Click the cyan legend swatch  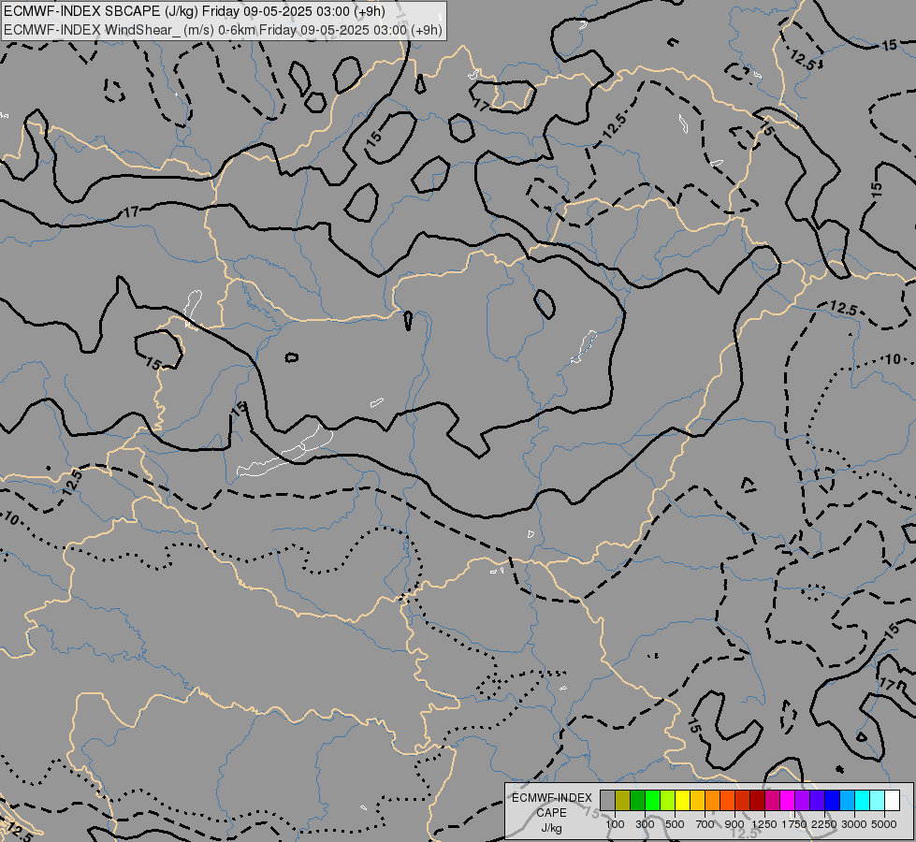[x=862, y=800]
